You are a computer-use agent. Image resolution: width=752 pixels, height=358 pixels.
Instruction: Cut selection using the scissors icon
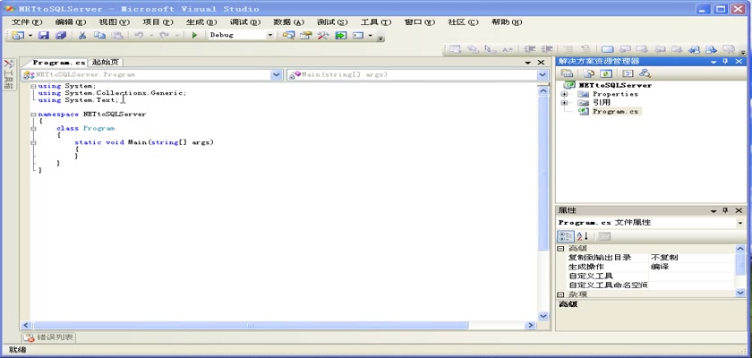tap(82, 35)
